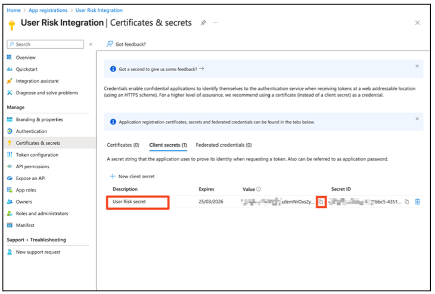Viewport: 435px width, 294px height.
Task: Follow the give us feedback arrow link
Action: [x=201, y=69]
